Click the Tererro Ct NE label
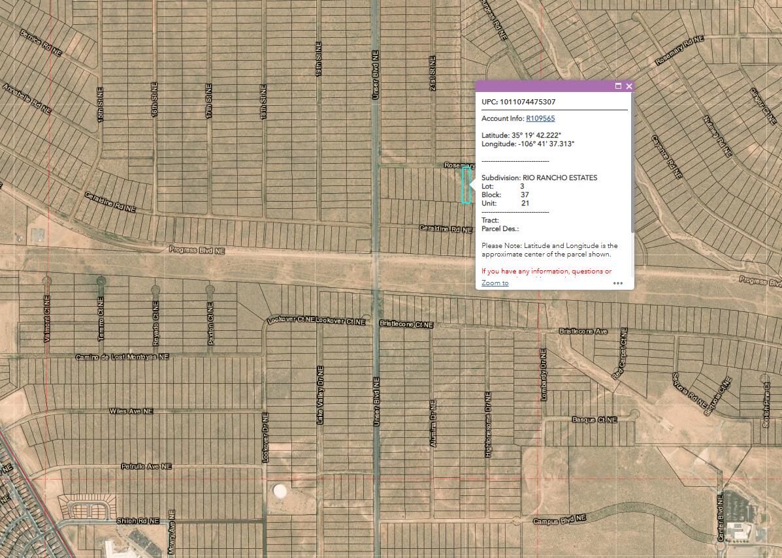Viewport: 782px width, 558px height. (x=101, y=319)
